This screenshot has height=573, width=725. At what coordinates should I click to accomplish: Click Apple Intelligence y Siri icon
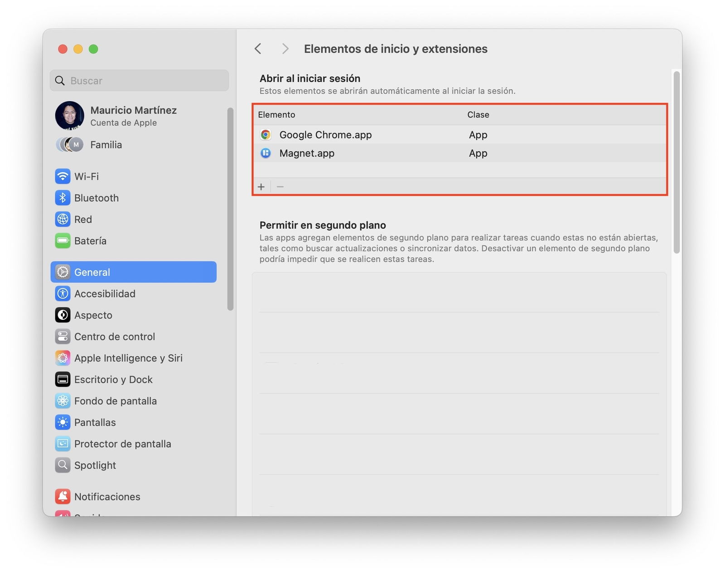(x=63, y=358)
